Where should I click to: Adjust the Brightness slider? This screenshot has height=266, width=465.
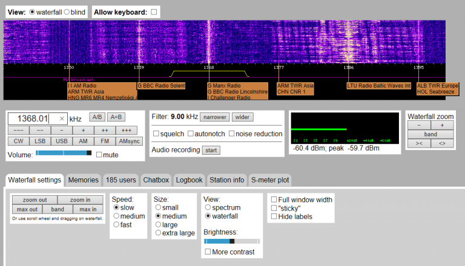click(x=231, y=241)
